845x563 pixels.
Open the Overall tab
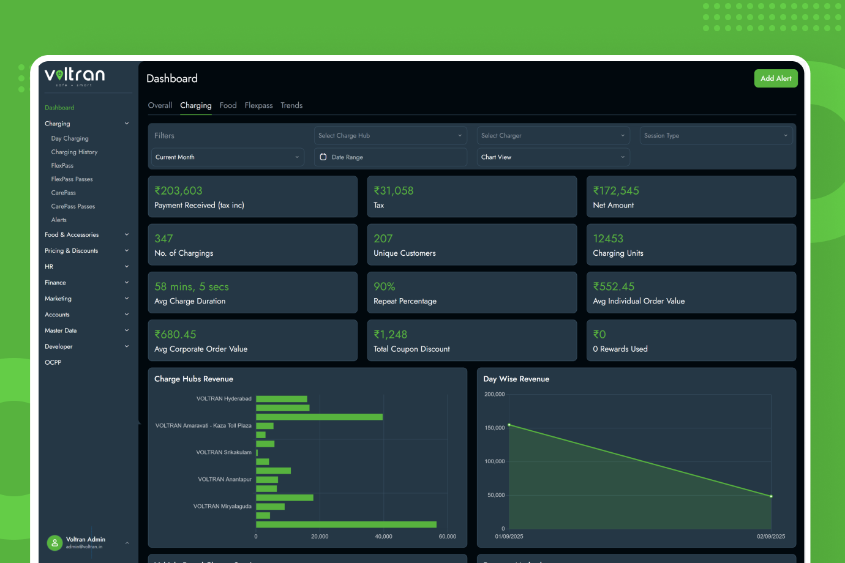pos(160,105)
